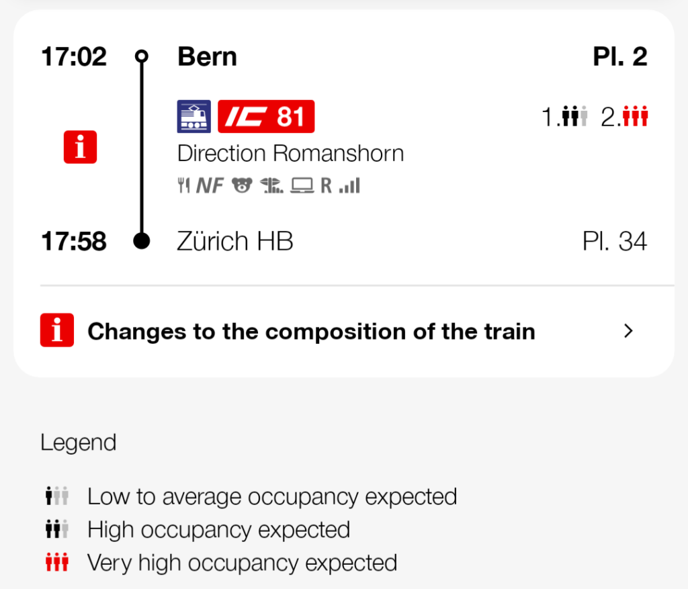Tap the second class occupancy indicator
Screen dimensions: 688x589
point(625,118)
